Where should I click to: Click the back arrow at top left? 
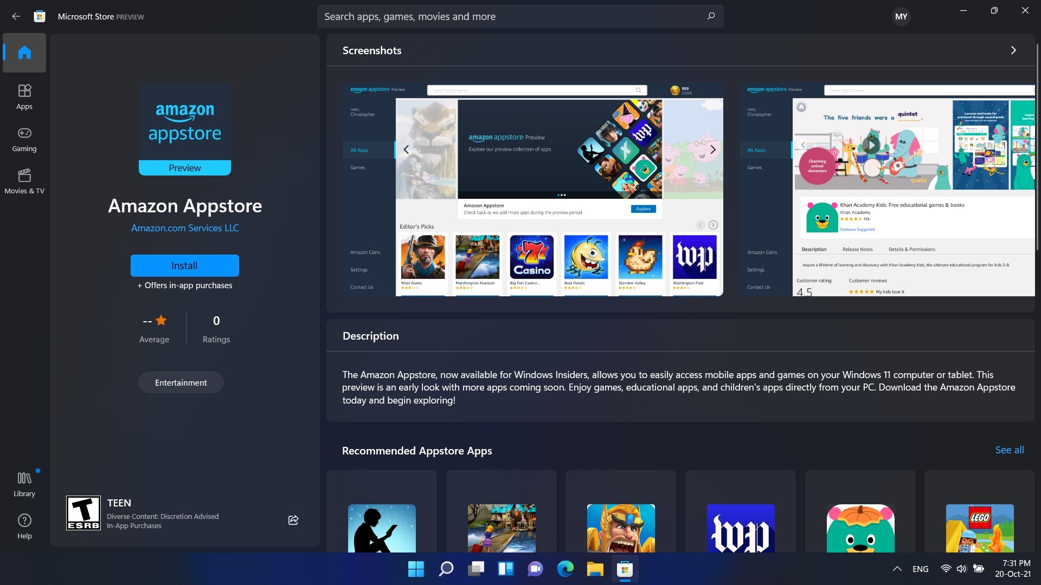coord(16,16)
